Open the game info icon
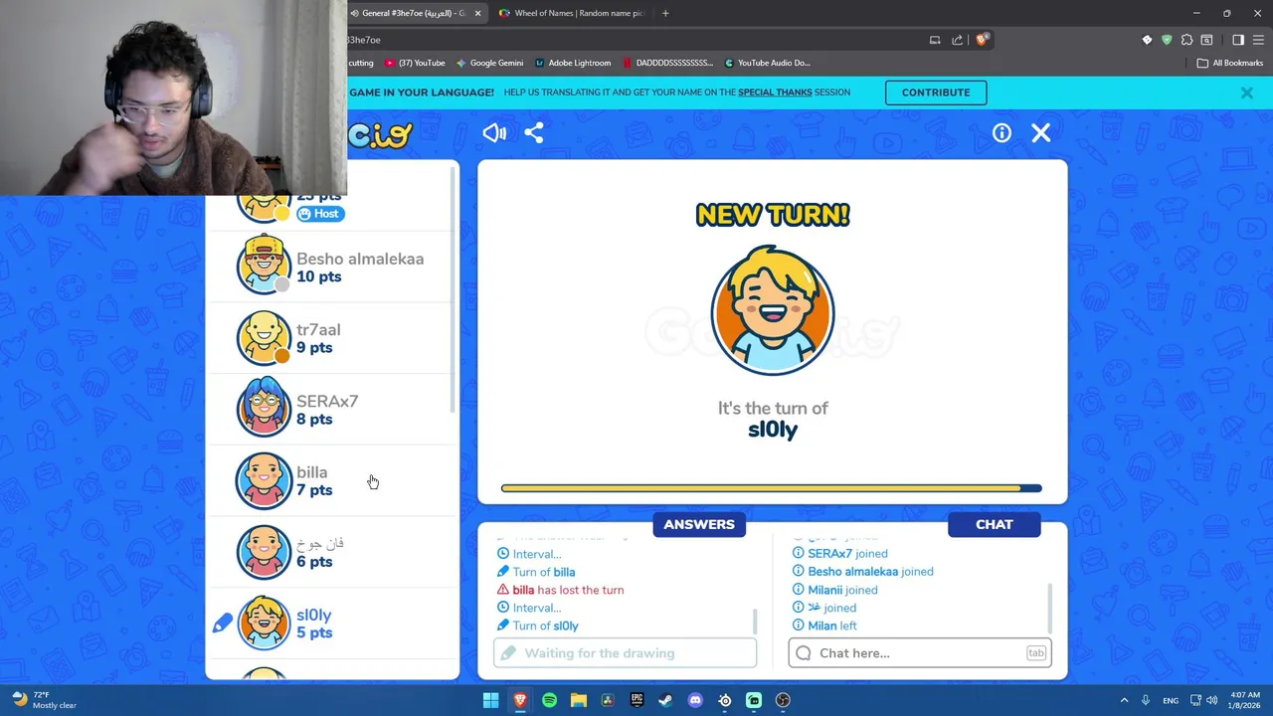 point(1001,132)
